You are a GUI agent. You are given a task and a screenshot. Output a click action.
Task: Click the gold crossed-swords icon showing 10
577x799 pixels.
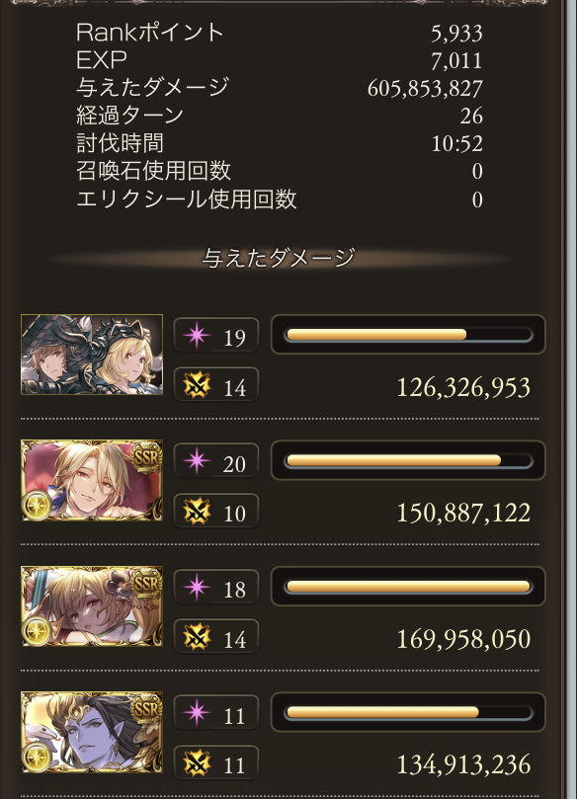point(197,512)
